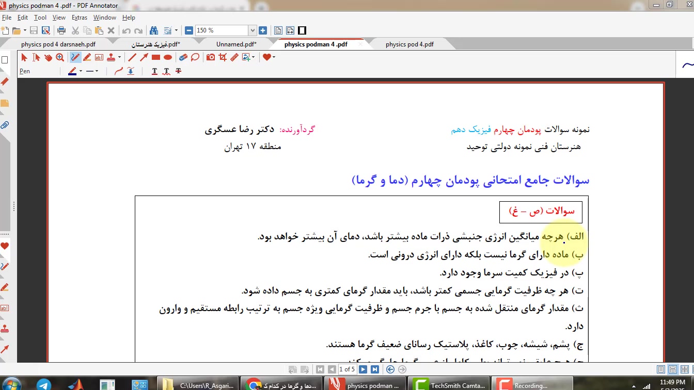Expand the Favorites heart dropdown
This screenshot has height=390, width=694.
tap(274, 57)
